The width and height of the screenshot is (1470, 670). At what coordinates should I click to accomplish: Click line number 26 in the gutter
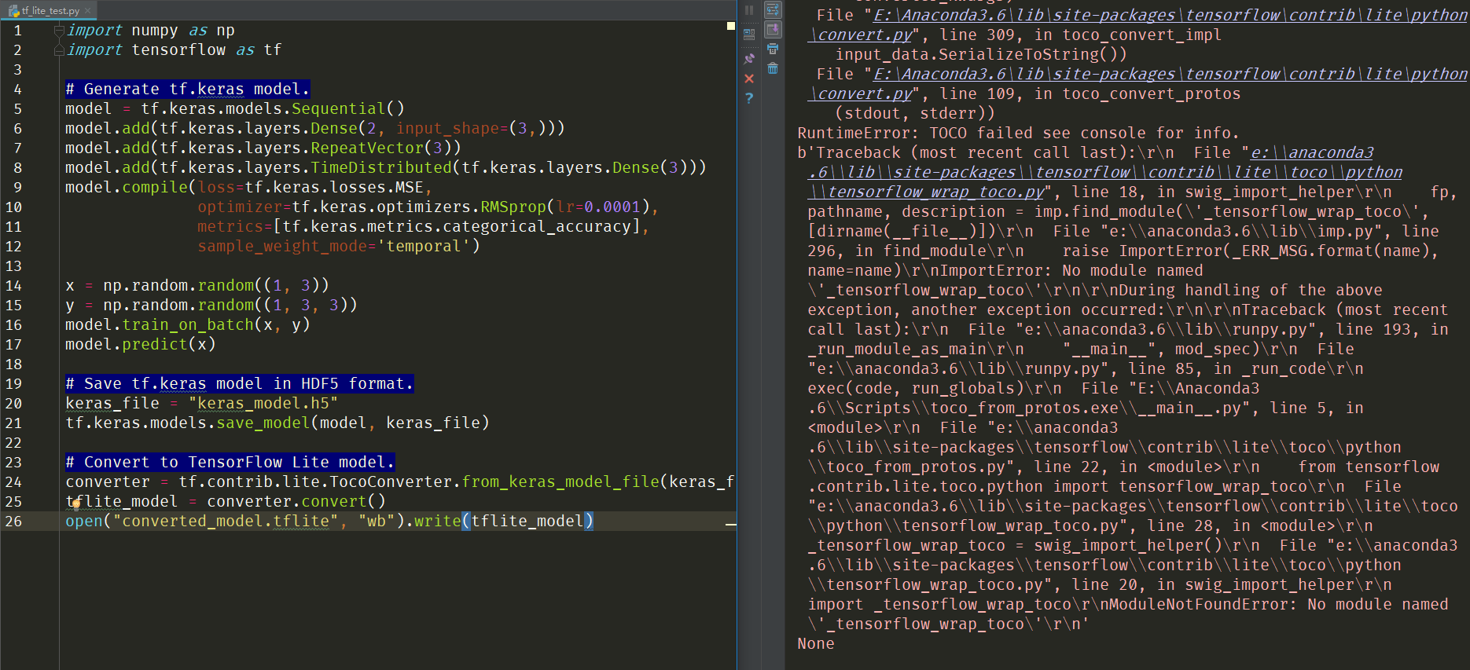coord(14,522)
